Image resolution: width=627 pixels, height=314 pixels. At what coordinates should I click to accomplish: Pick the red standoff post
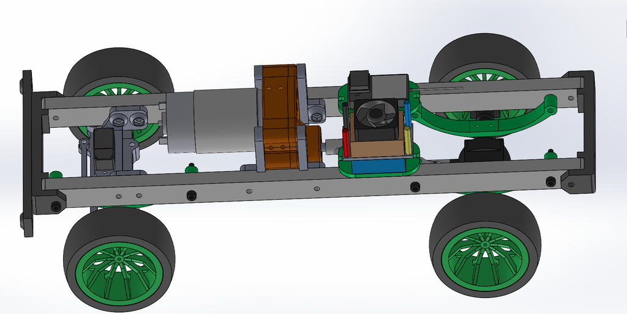[x=347, y=142]
